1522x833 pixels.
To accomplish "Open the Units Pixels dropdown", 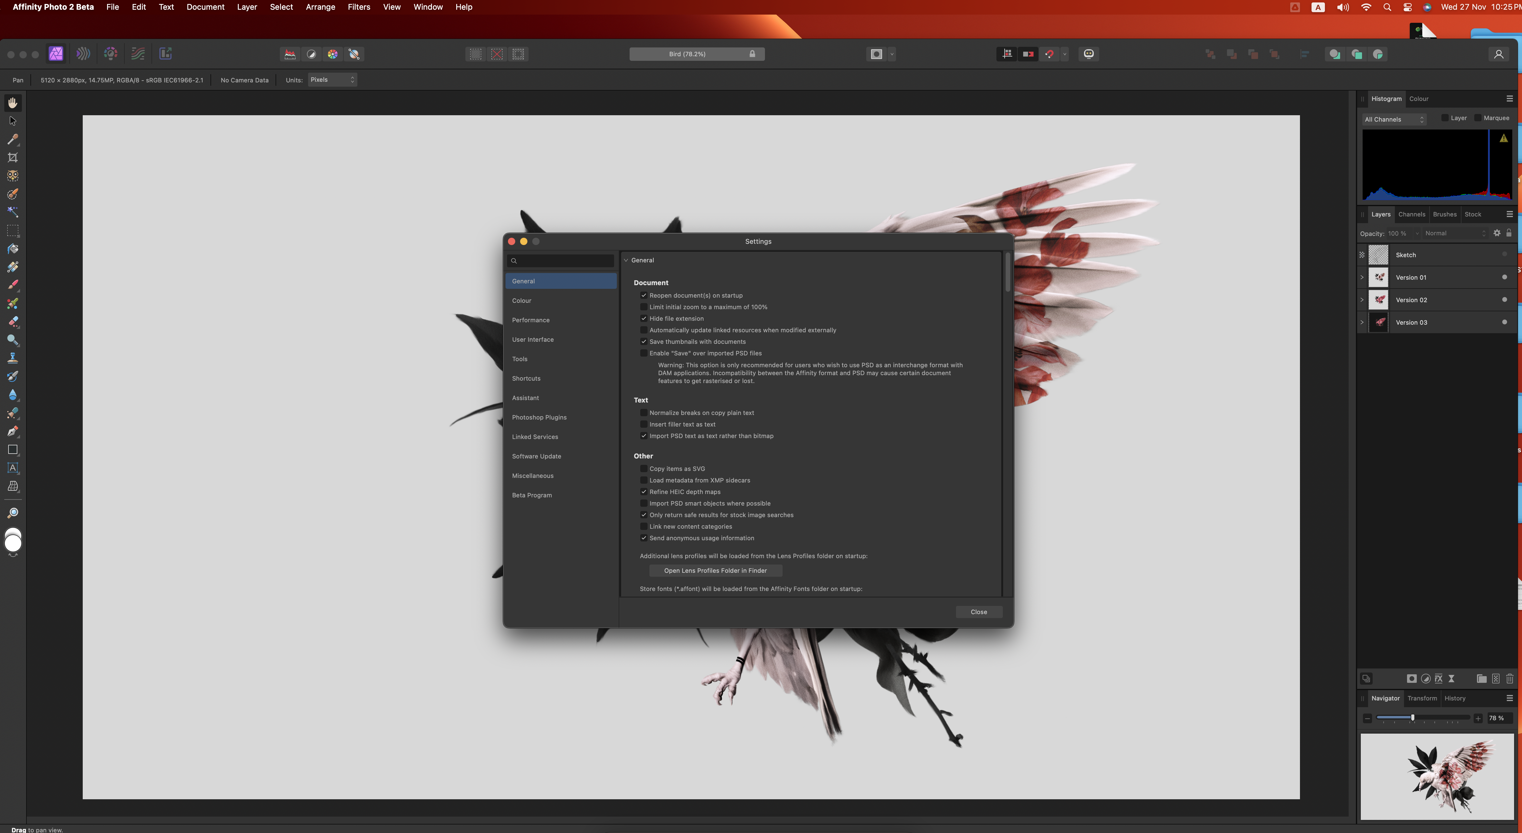I will click(333, 80).
